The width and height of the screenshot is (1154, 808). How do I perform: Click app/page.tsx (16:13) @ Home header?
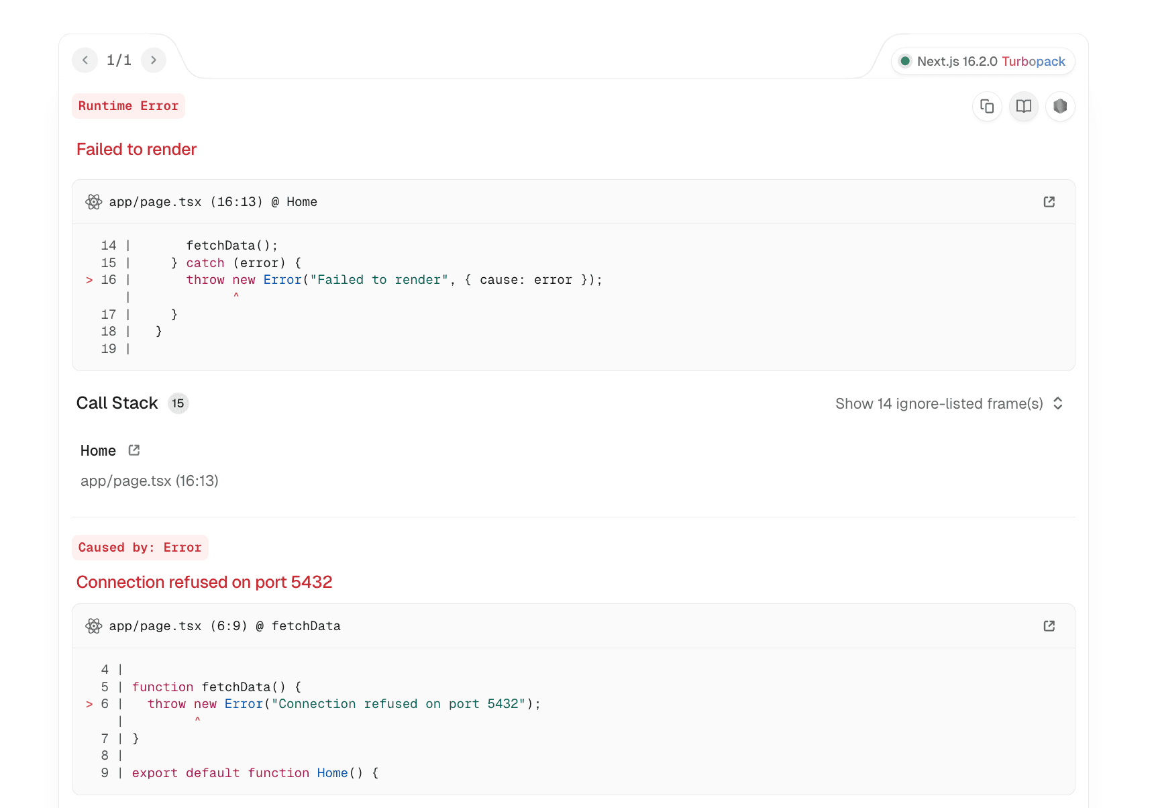pyautogui.click(x=213, y=202)
